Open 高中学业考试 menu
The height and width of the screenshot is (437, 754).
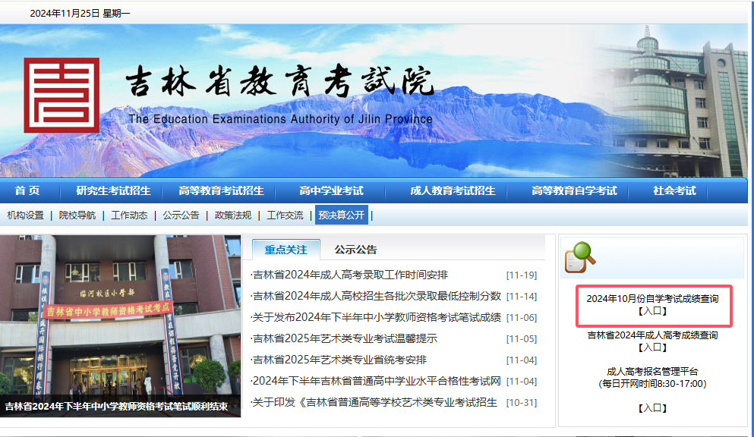coord(331,190)
